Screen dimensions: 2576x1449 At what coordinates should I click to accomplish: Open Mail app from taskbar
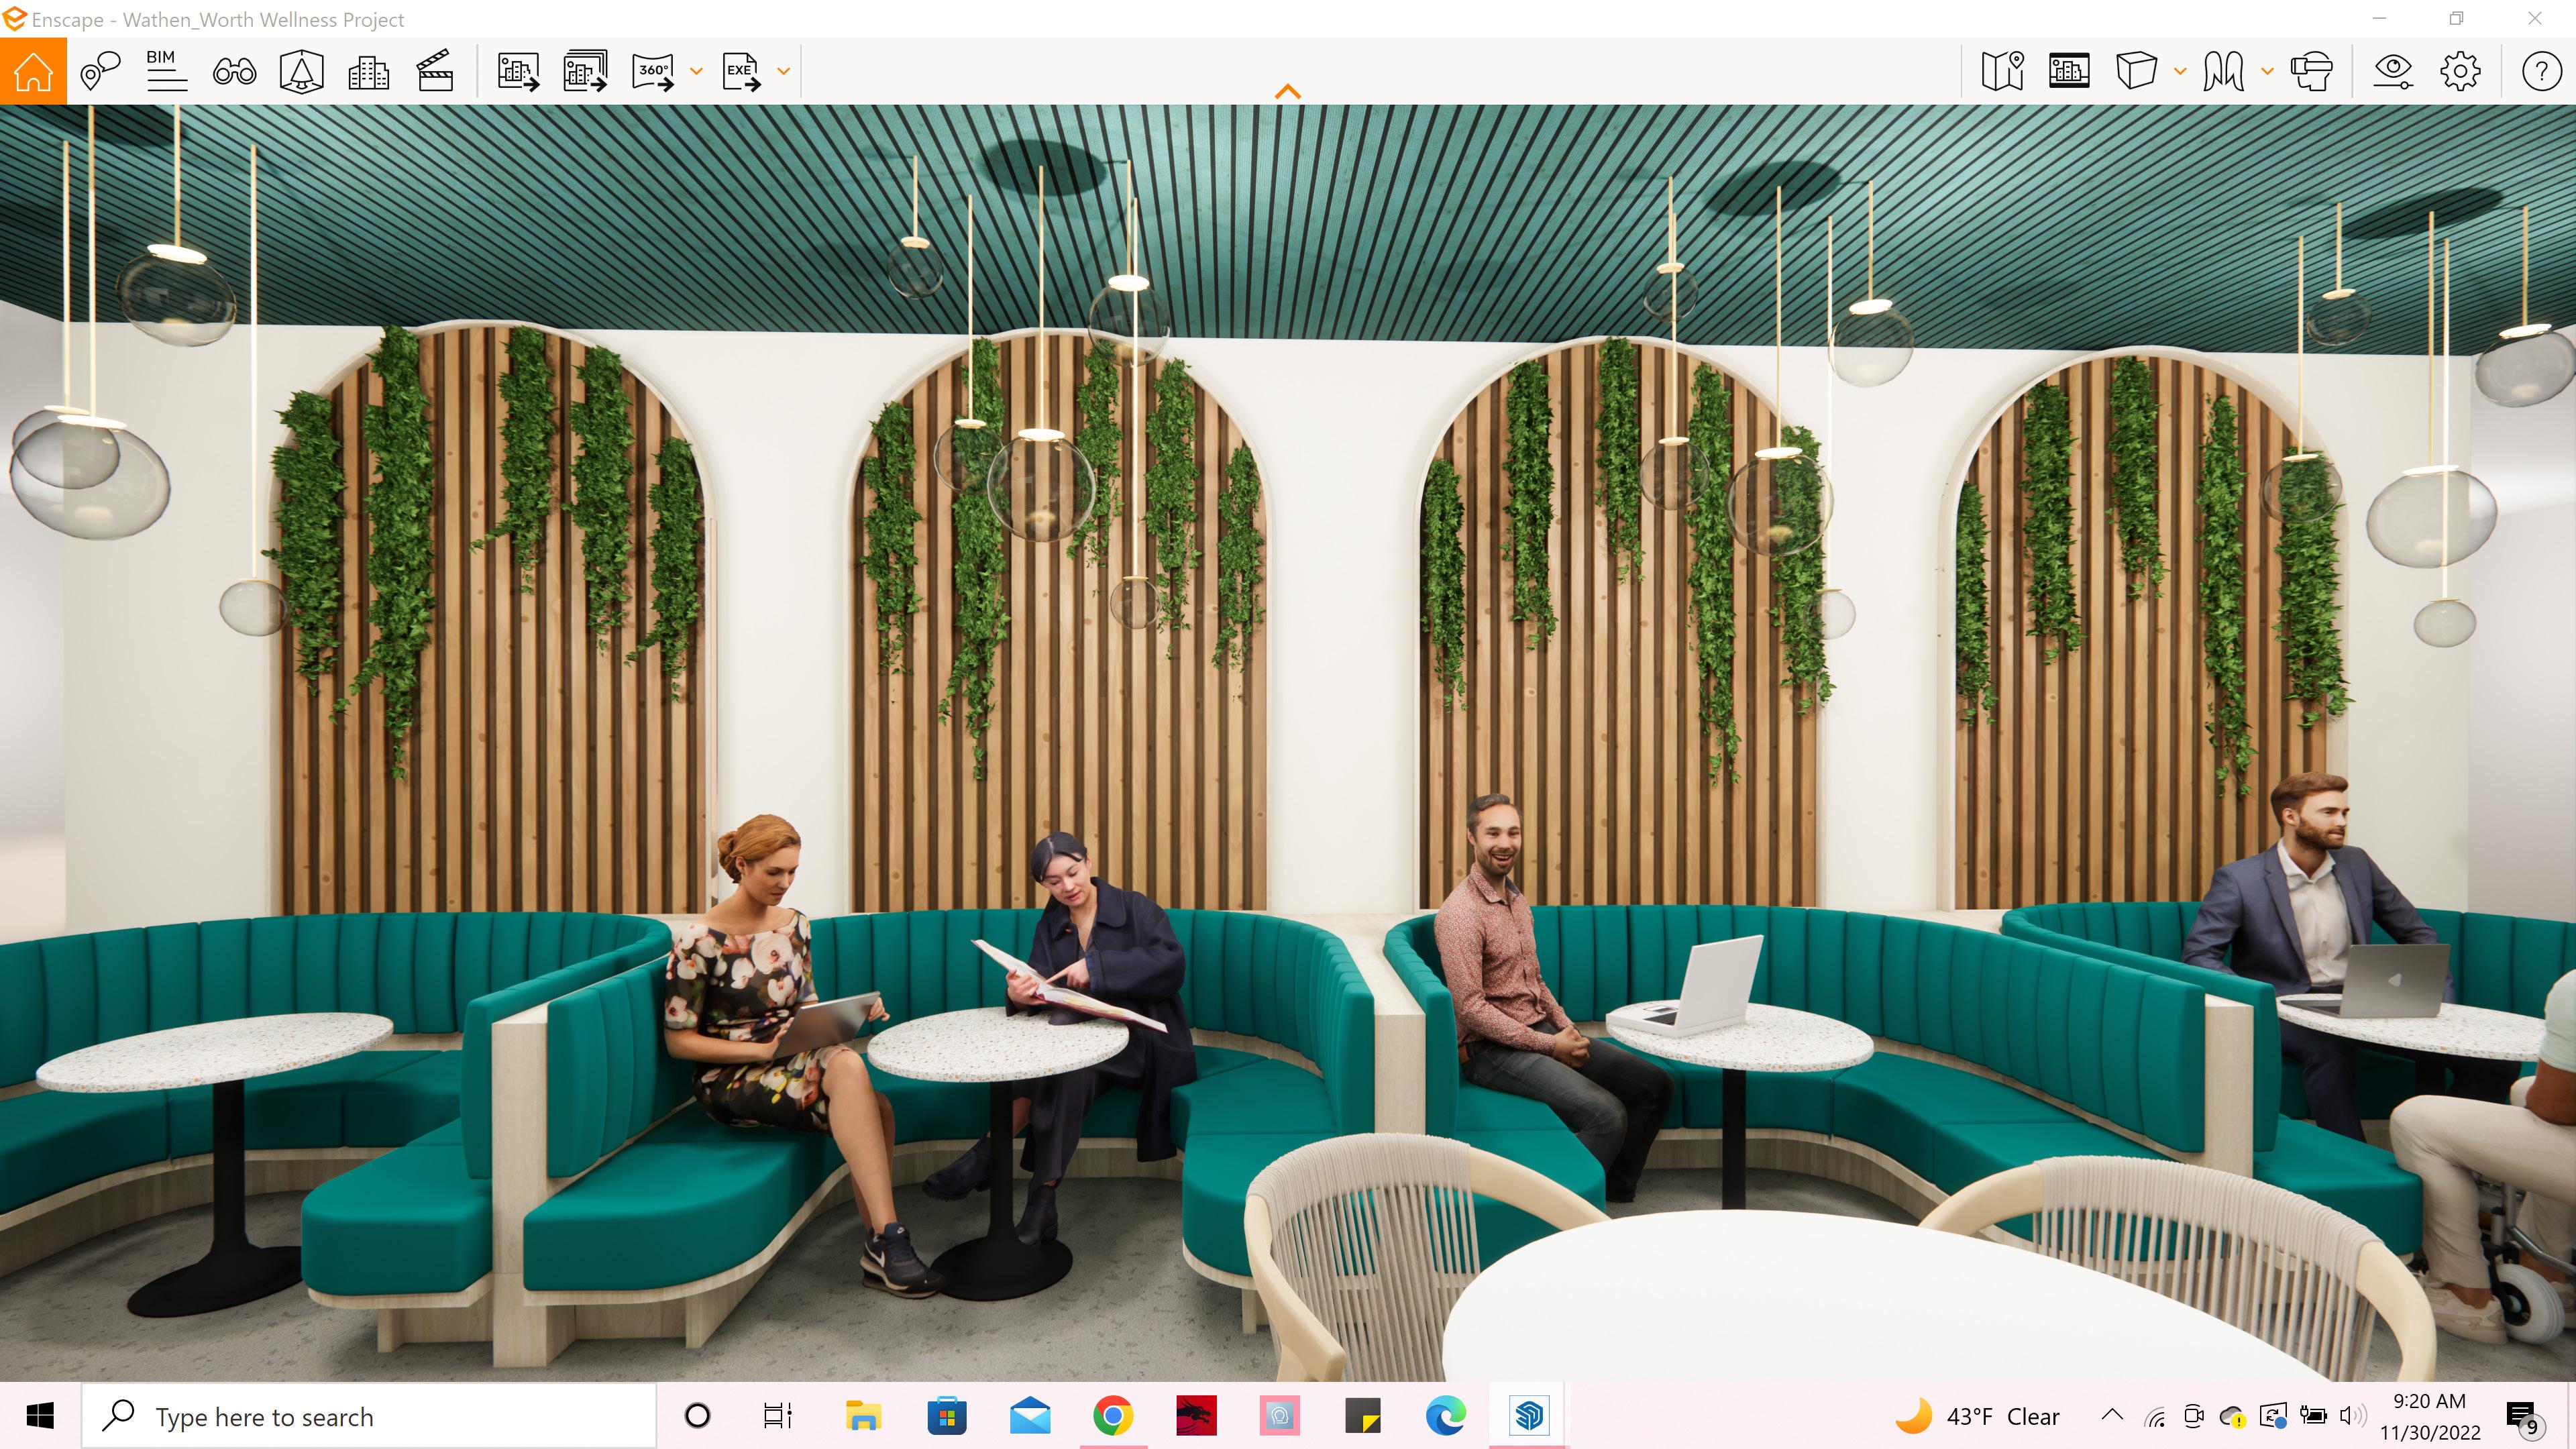(1030, 1416)
